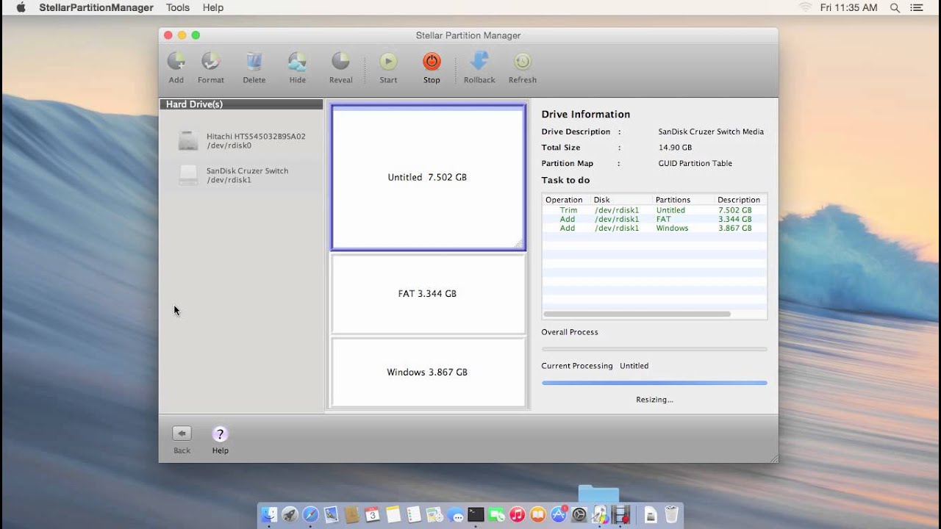Click the Add FAT task row
This screenshot has width=941, height=529.
coord(654,219)
